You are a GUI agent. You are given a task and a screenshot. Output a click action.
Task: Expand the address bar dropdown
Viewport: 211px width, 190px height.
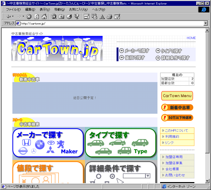[x=206, y=23]
